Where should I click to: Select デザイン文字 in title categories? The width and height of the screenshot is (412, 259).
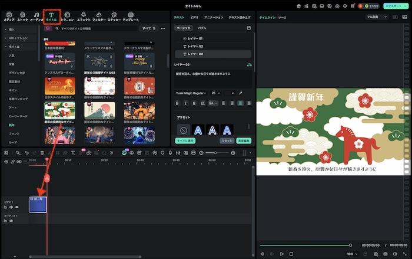(x=17, y=73)
